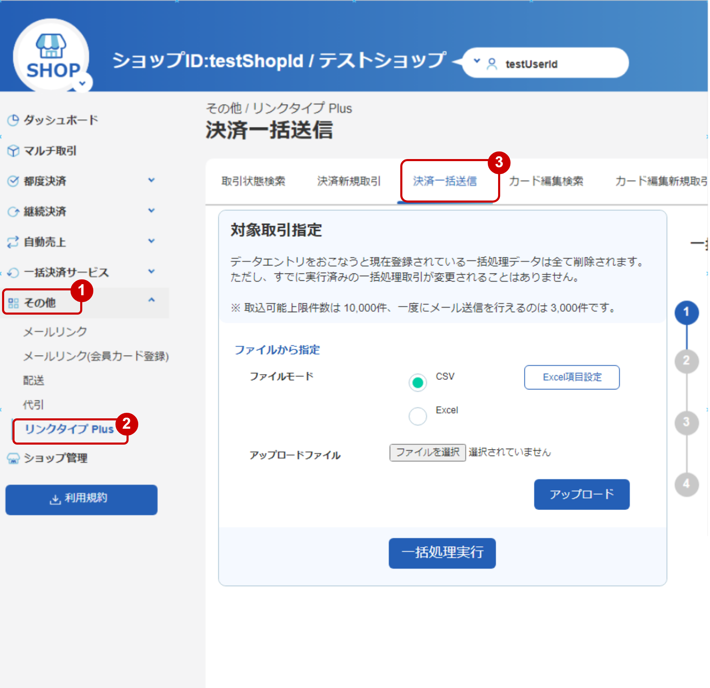Viewport: 710px width, 688px height.
Task: Click the ファイルから指定 section heading
Action: (x=277, y=350)
